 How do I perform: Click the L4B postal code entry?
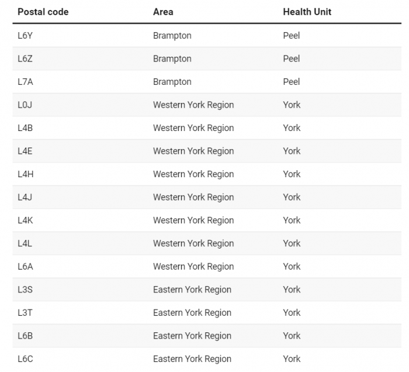pyautogui.click(x=25, y=128)
